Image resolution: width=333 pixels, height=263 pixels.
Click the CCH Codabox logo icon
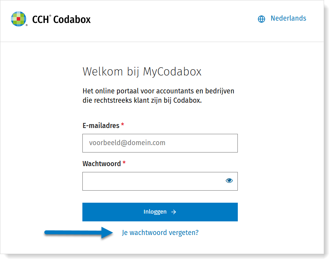pyautogui.click(x=19, y=19)
